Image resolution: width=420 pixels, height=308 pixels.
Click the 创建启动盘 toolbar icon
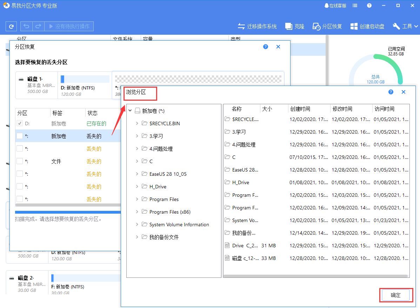pos(367,26)
